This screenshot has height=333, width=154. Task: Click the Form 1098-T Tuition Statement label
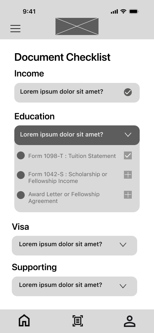click(x=72, y=156)
